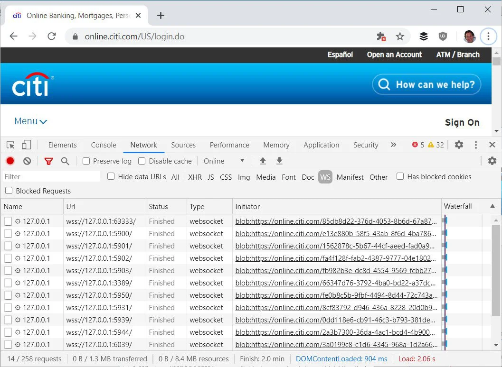Click the Citi logo

pos(33,84)
